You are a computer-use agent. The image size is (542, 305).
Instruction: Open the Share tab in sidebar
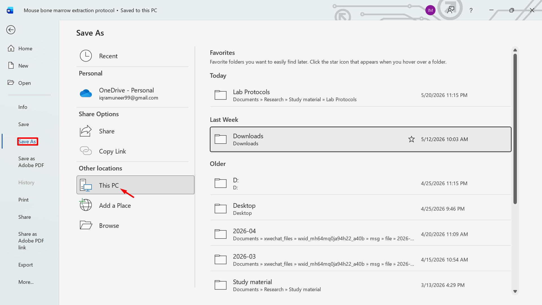pyautogui.click(x=25, y=217)
